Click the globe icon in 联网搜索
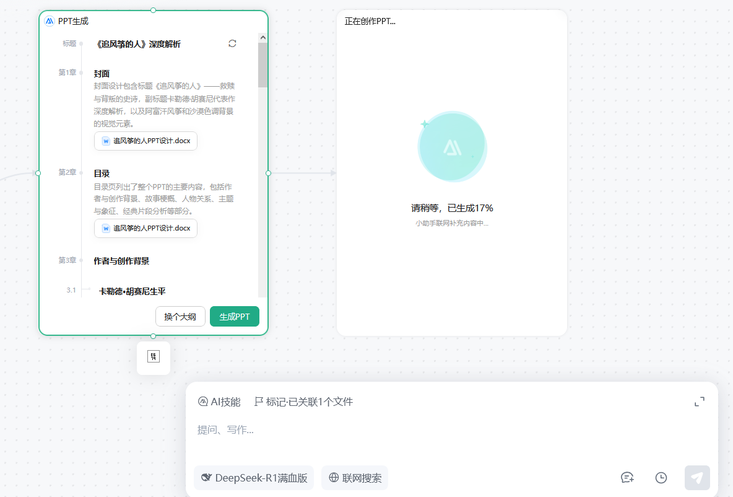The height and width of the screenshot is (497, 733). click(x=334, y=477)
